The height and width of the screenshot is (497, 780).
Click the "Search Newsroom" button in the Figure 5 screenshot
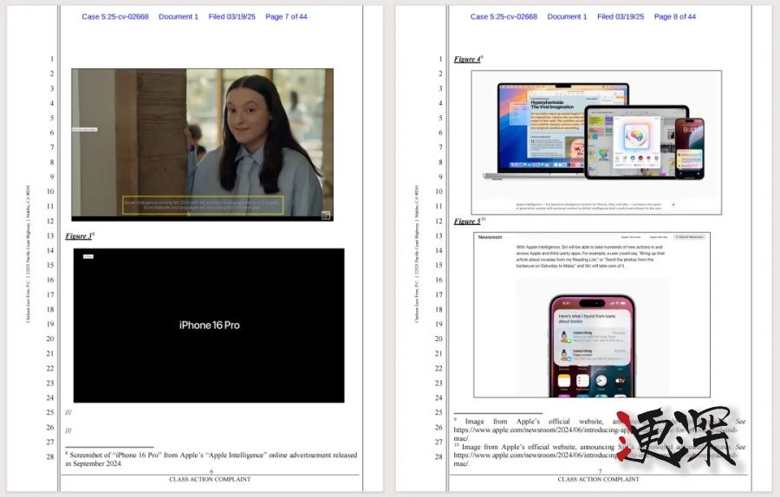click(690, 236)
